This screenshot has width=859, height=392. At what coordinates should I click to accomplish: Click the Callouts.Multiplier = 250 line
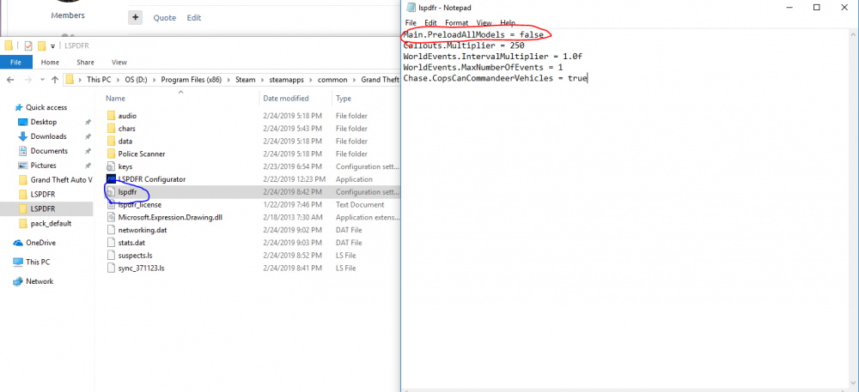[x=464, y=45]
